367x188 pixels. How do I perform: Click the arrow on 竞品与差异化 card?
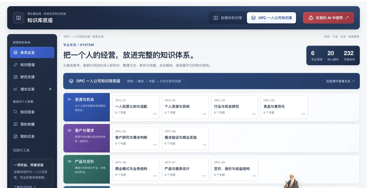point(303,114)
